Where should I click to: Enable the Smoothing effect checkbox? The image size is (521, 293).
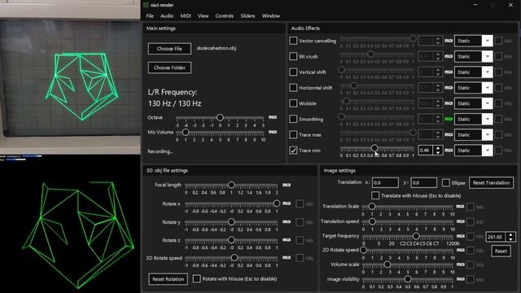point(293,119)
